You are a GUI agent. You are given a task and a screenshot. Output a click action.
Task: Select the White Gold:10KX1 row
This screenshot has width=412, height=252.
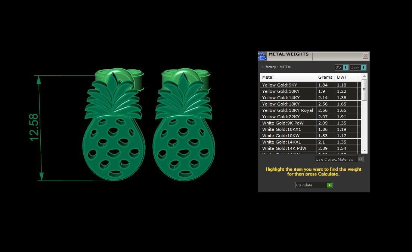[x=310, y=129]
